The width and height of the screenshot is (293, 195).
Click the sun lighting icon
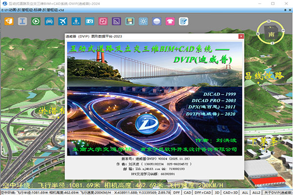coord(143,21)
